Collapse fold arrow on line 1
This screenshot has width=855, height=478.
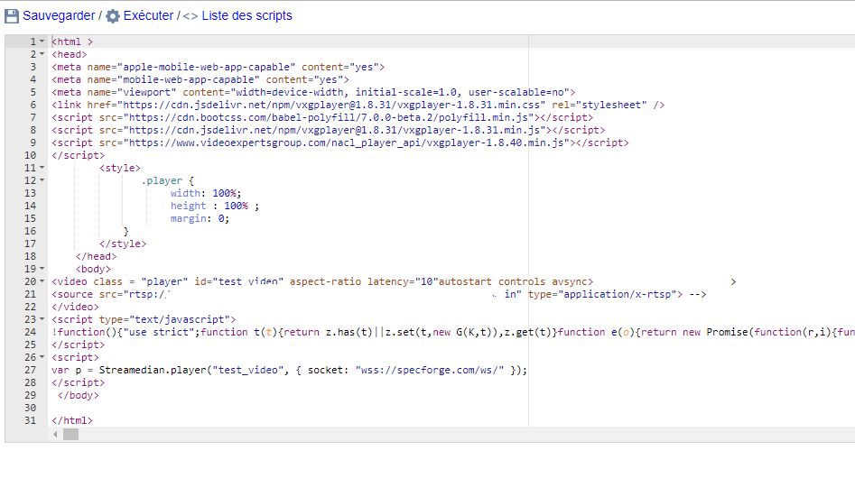(42, 41)
